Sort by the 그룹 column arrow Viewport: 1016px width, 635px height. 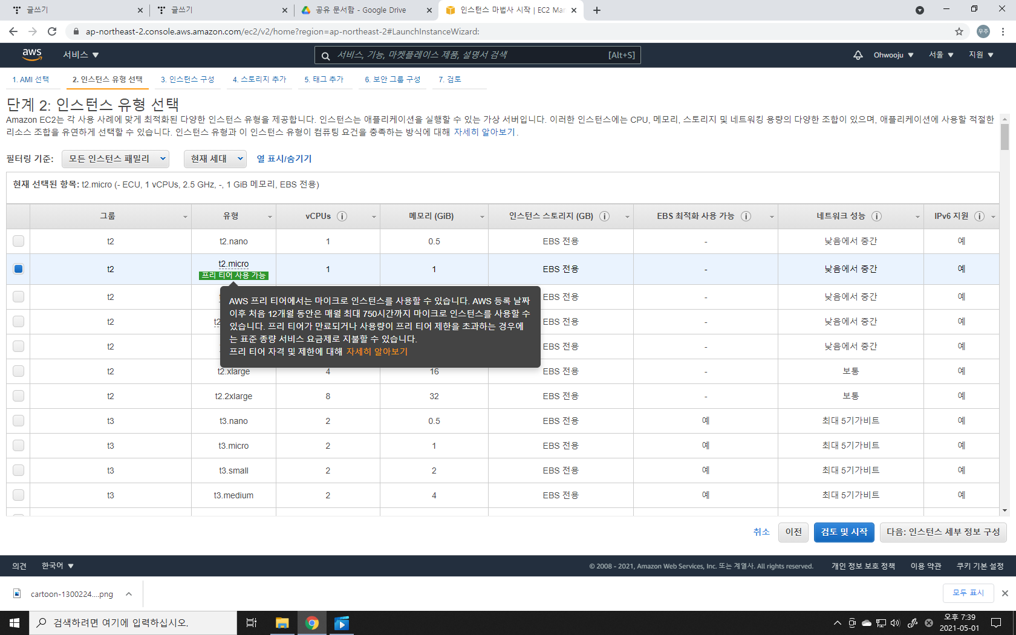[185, 217]
